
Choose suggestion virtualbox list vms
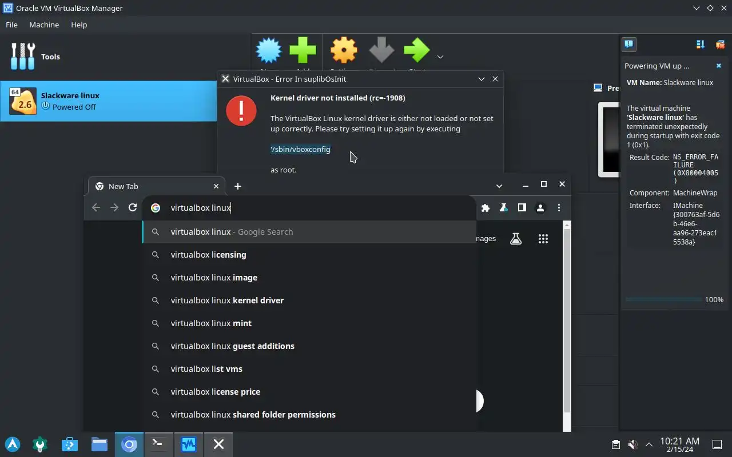point(309,369)
